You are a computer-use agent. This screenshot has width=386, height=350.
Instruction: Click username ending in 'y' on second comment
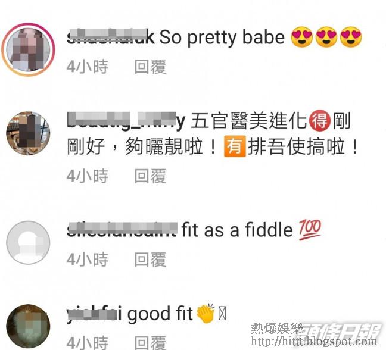[126, 121]
